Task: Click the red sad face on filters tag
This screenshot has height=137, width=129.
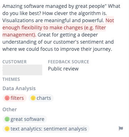Action: pos(7,98)
